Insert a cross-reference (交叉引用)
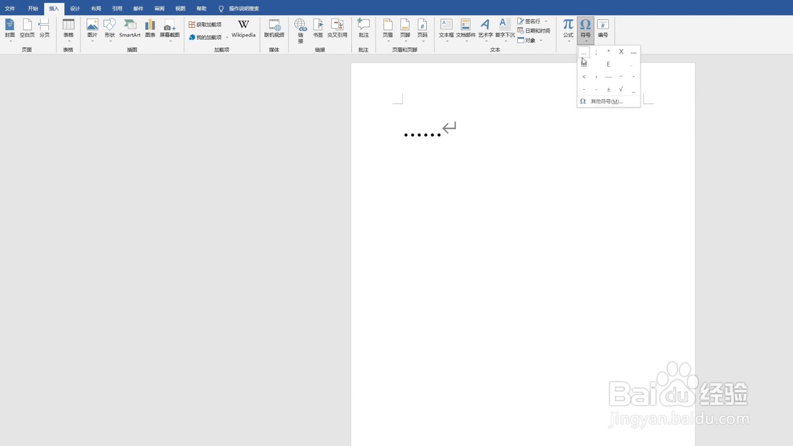Image resolution: width=793 pixels, height=446 pixels. click(337, 29)
